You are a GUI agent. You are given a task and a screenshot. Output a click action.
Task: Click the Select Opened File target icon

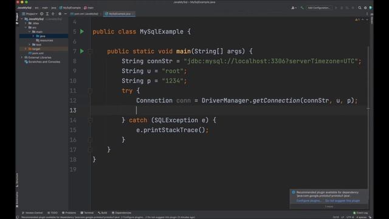(42, 13)
